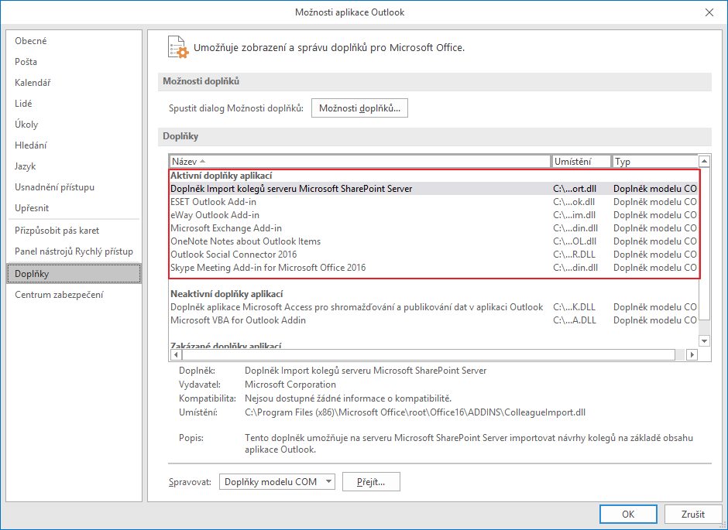728x530 pixels.
Task: Open Přizpůsobit pás karet page
Action: pyautogui.click(x=57, y=231)
